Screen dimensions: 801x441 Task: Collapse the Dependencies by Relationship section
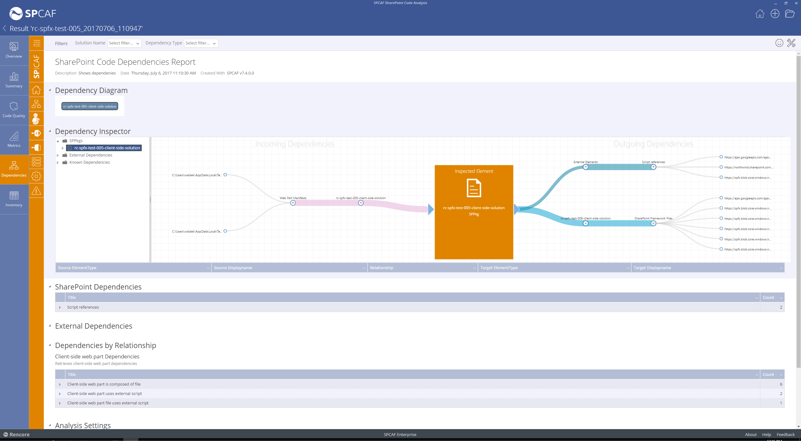[50, 345]
